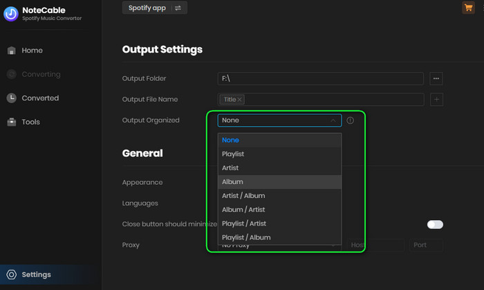Choose None in the organize list
Viewport: 484px width, 290px height.
[230, 140]
